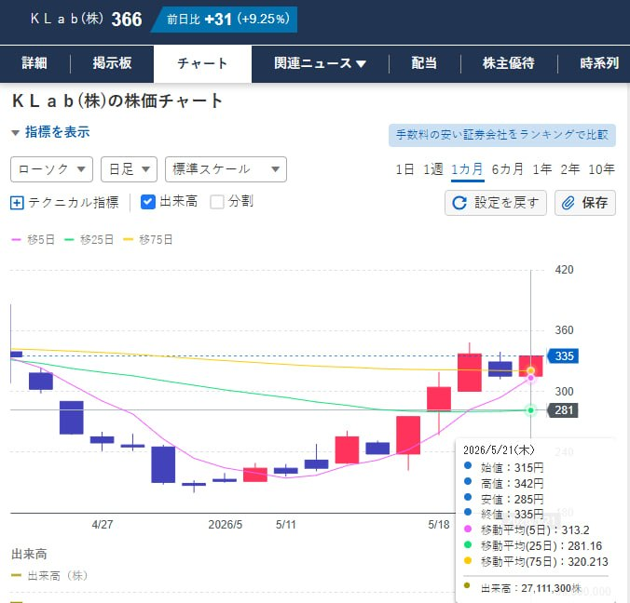Click the green 25-day marker on crosshair

pyautogui.click(x=531, y=410)
